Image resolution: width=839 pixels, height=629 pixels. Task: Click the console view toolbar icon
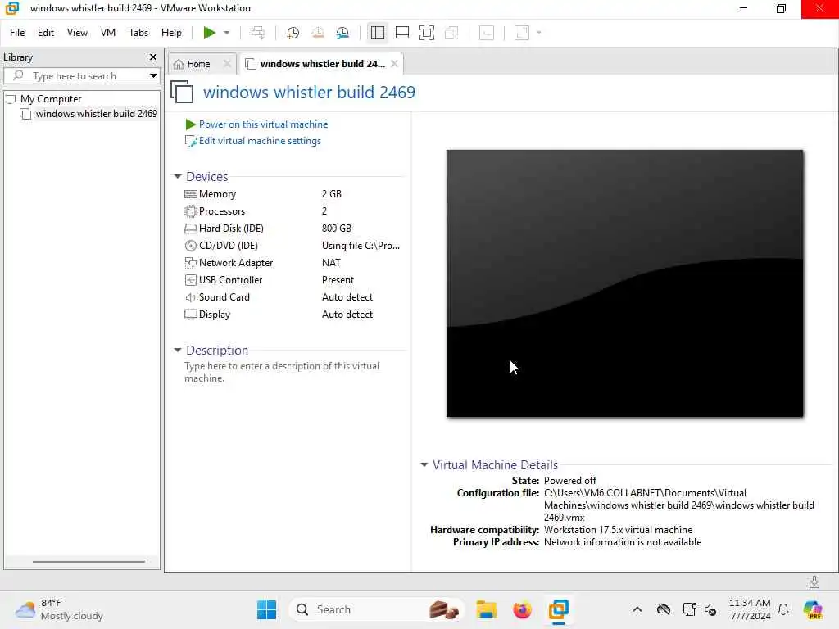pyautogui.click(x=487, y=33)
